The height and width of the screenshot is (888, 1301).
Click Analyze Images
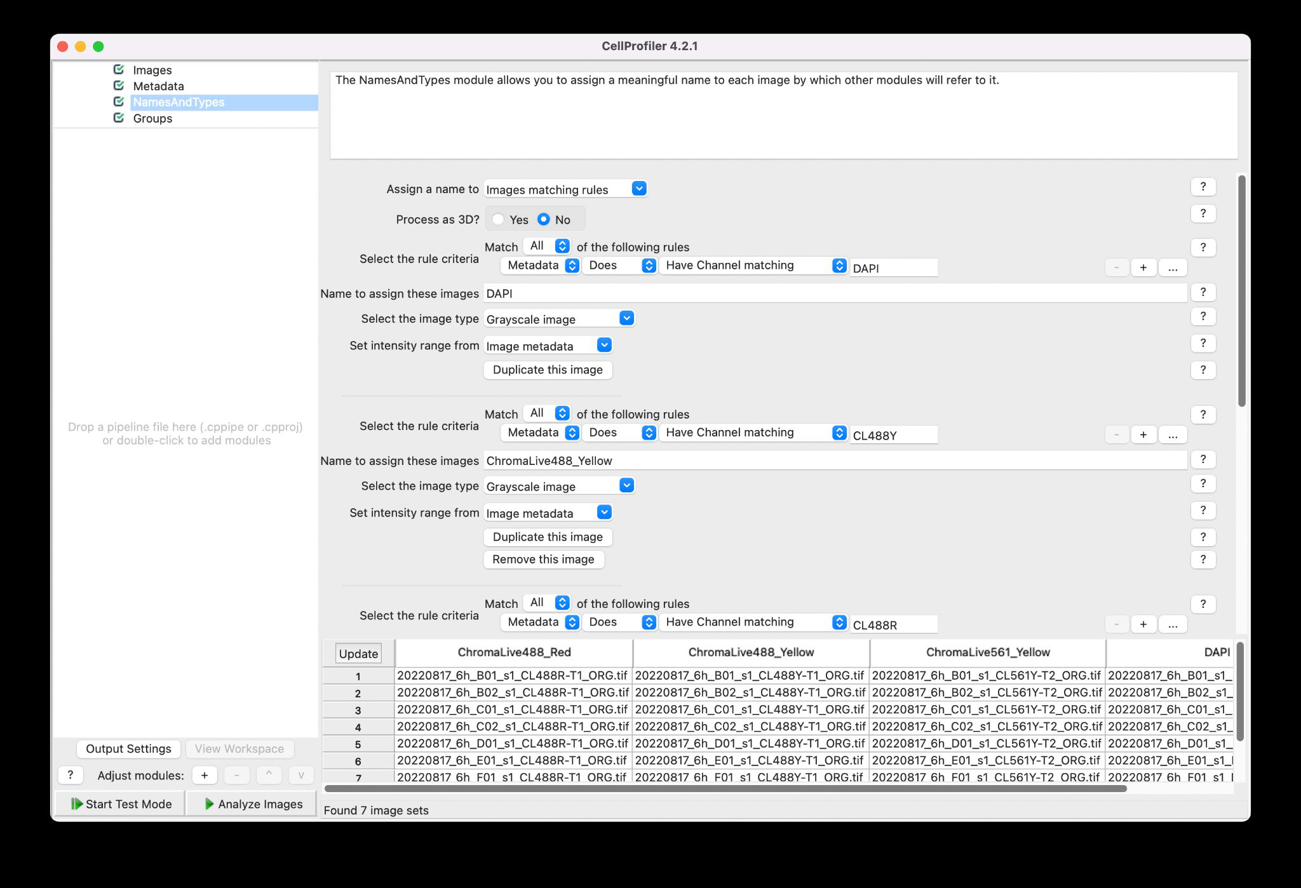252,804
